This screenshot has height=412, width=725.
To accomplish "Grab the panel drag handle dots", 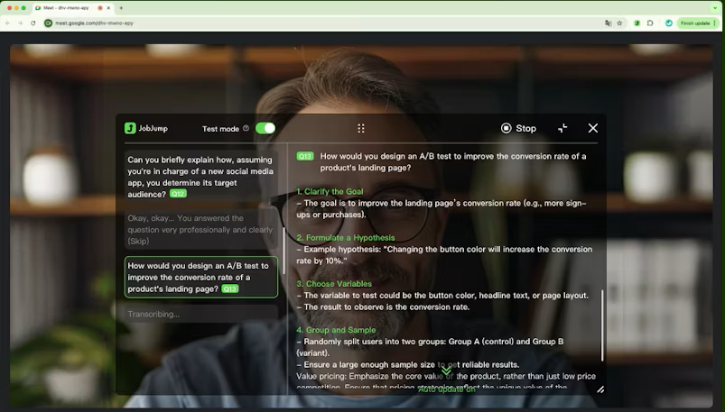I will click(x=361, y=128).
